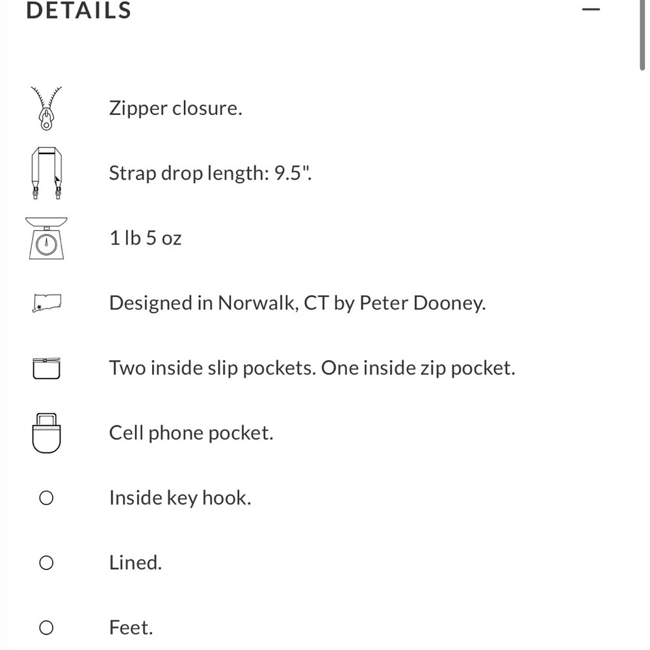Viewport: 650px width, 650px height.
Task: Click the 'Zipper closure.' text
Action: [175, 108]
